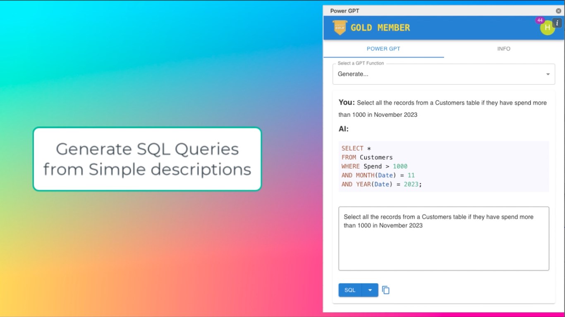565x317 pixels.
Task: Click the 'You:' message text
Action: pos(443,108)
